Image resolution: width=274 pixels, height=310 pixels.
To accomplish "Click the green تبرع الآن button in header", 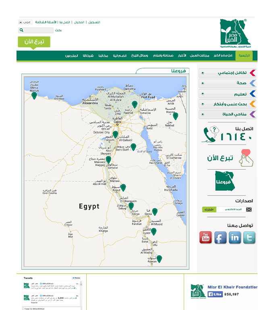I will click(x=34, y=42).
